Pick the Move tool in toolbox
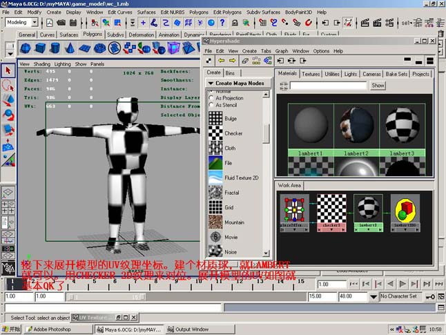 (x=8, y=100)
